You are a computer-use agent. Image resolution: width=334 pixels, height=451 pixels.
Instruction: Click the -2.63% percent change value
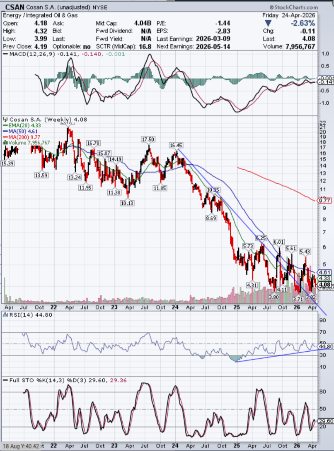303,23
